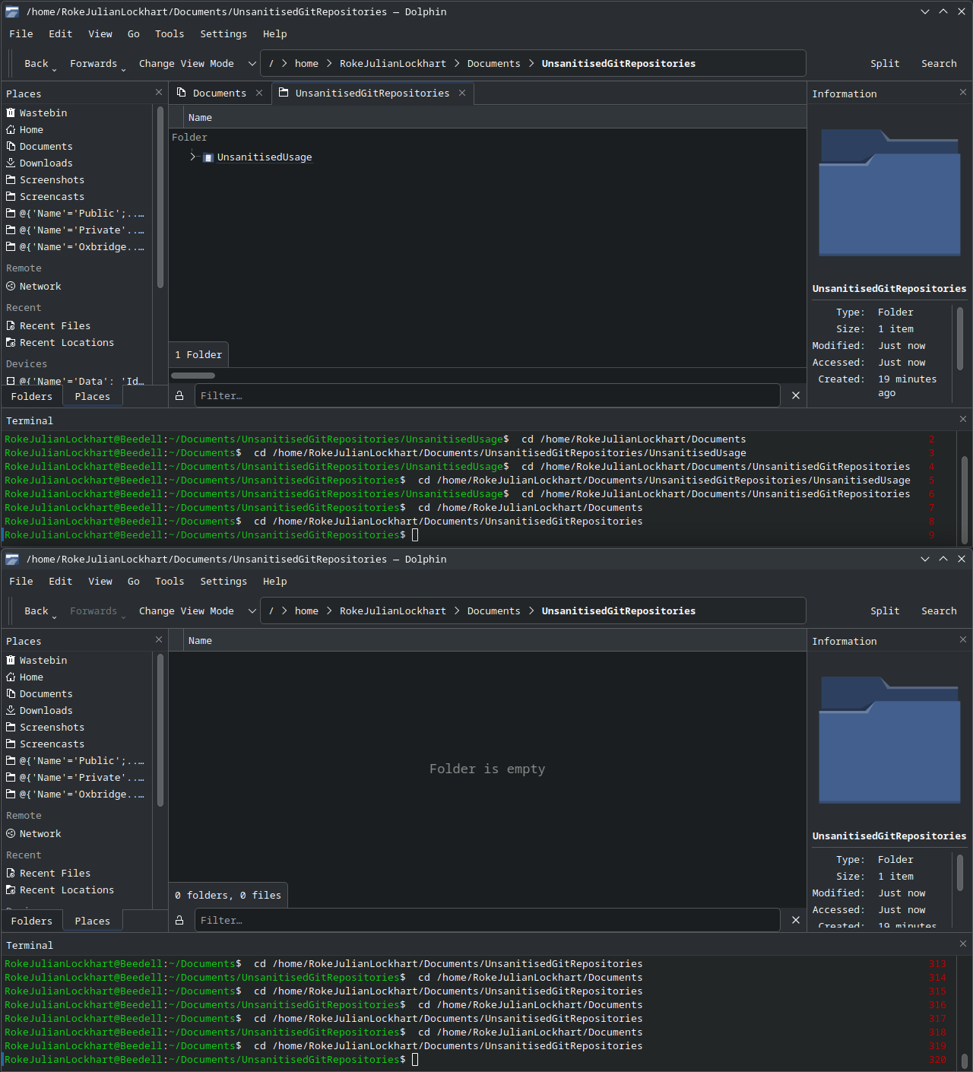Click the Downloads icon in the bottom window's Places
This screenshot has height=1072, width=973.
[x=11, y=710]
